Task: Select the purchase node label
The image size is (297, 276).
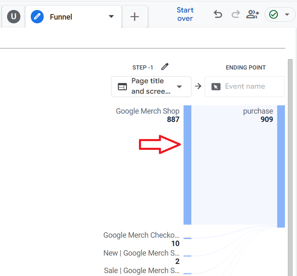Action: coord(258,111)
